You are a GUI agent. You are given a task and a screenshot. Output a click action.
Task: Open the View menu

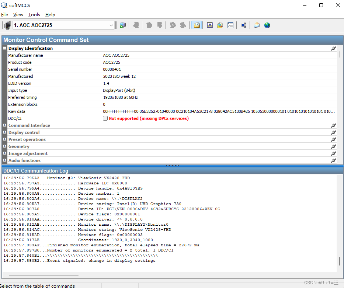[x=18, y=15]
